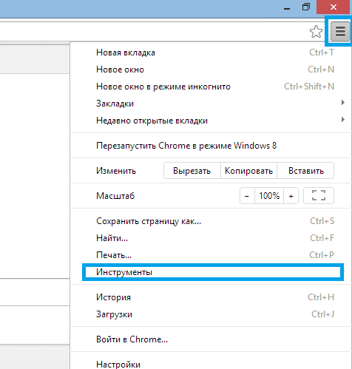This screenshot has width=352, height=369.
Task: Click the 100% zoom level display
Action: (x=269, y=196)
